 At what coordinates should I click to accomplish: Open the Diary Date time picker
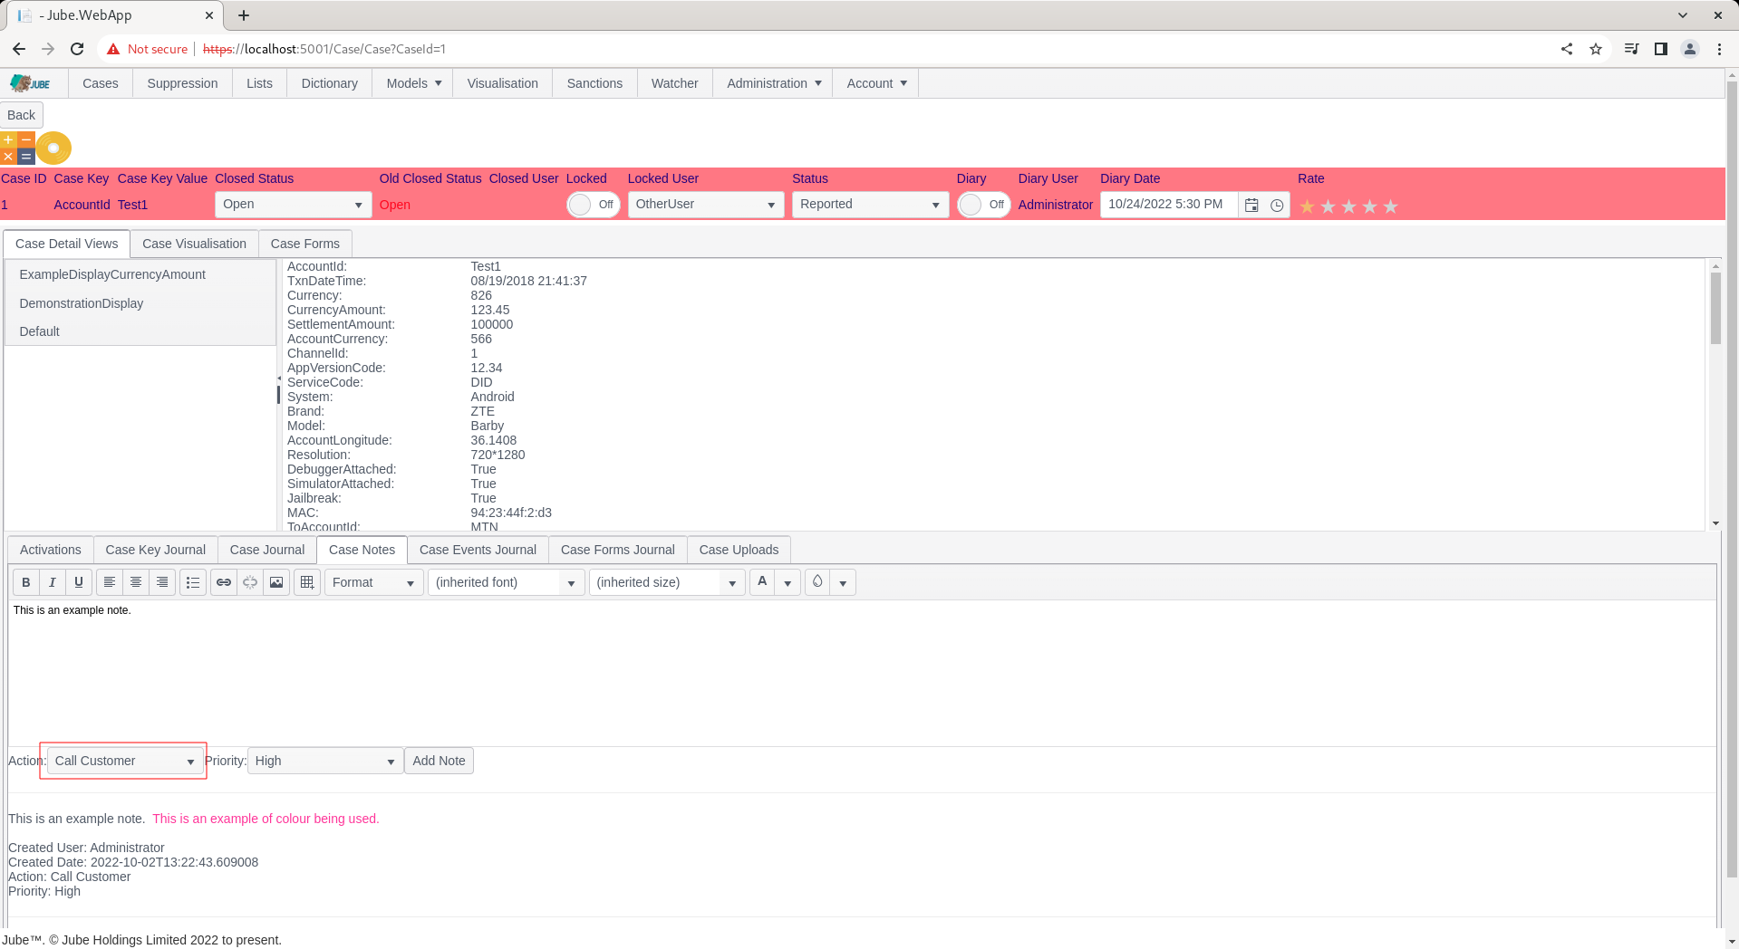tap(1277, 206)
